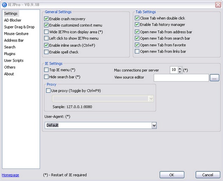Go to Mouse Gesture settings
Viewport: 223px width, 181px height.
pos(16,33)
